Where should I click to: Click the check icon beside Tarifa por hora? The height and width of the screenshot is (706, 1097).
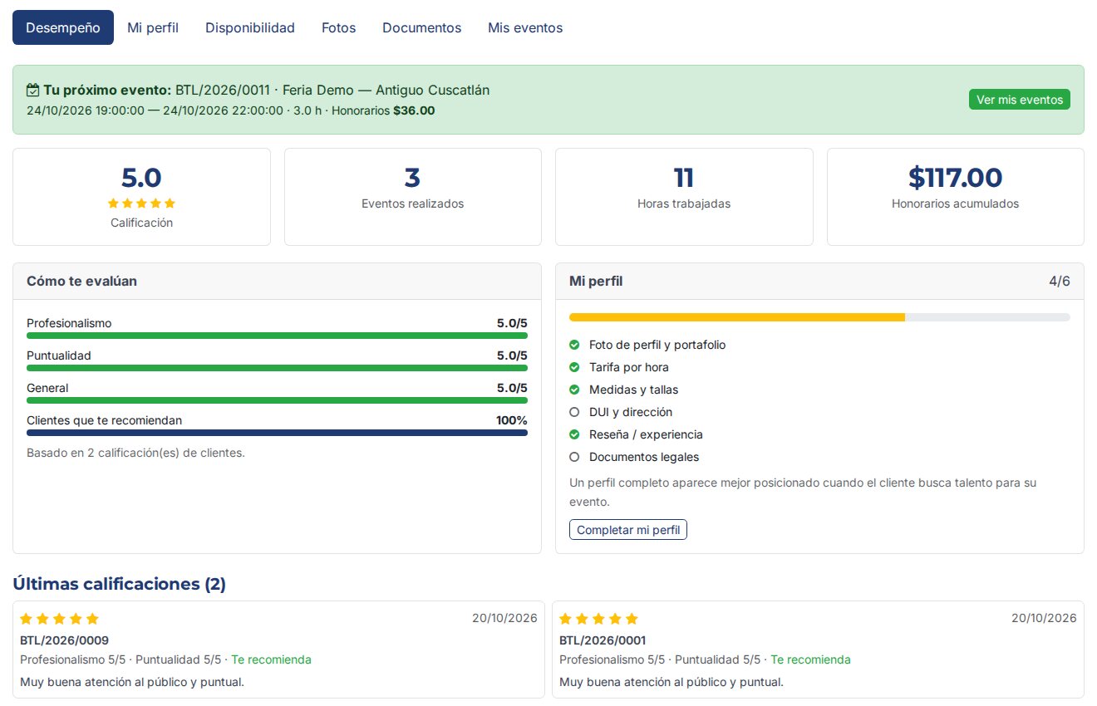(x=574, y=367)
